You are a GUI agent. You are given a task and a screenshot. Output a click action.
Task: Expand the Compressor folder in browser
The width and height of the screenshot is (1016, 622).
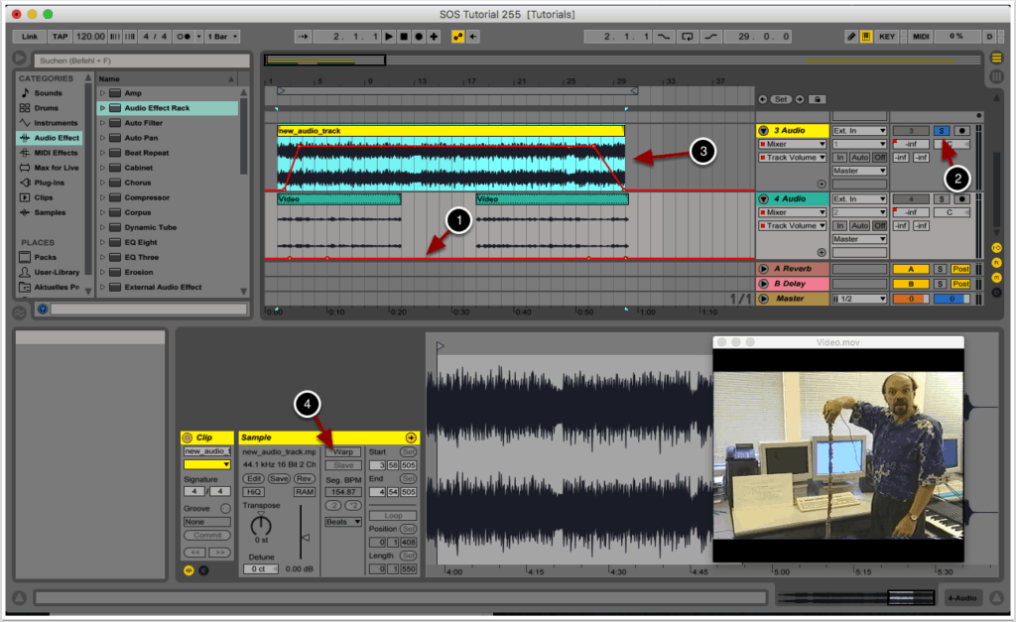[x=102, y=197]
